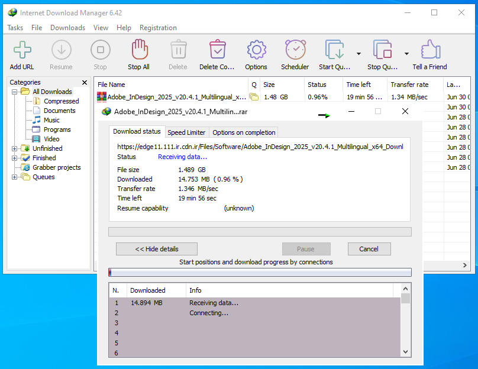The width and height of the screenshot is (478, 369).
Task: Click the Hide details button
Action: pyautogui.click(x=157, y=249)
